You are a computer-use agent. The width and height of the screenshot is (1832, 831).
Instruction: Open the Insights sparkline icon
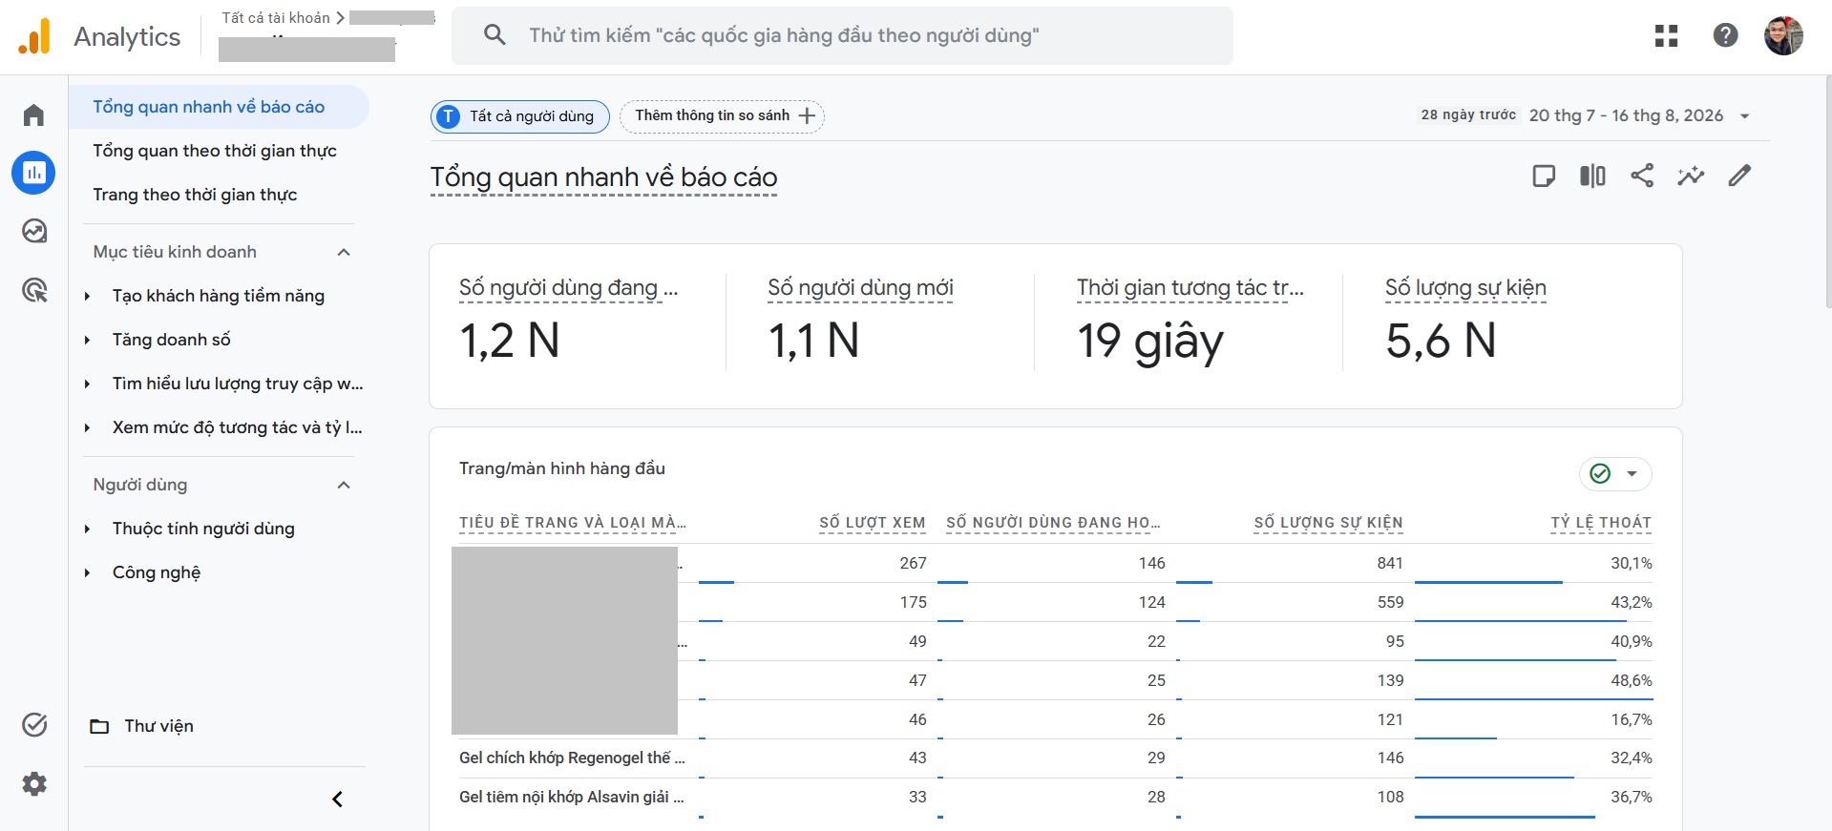tap(1691, 176)
